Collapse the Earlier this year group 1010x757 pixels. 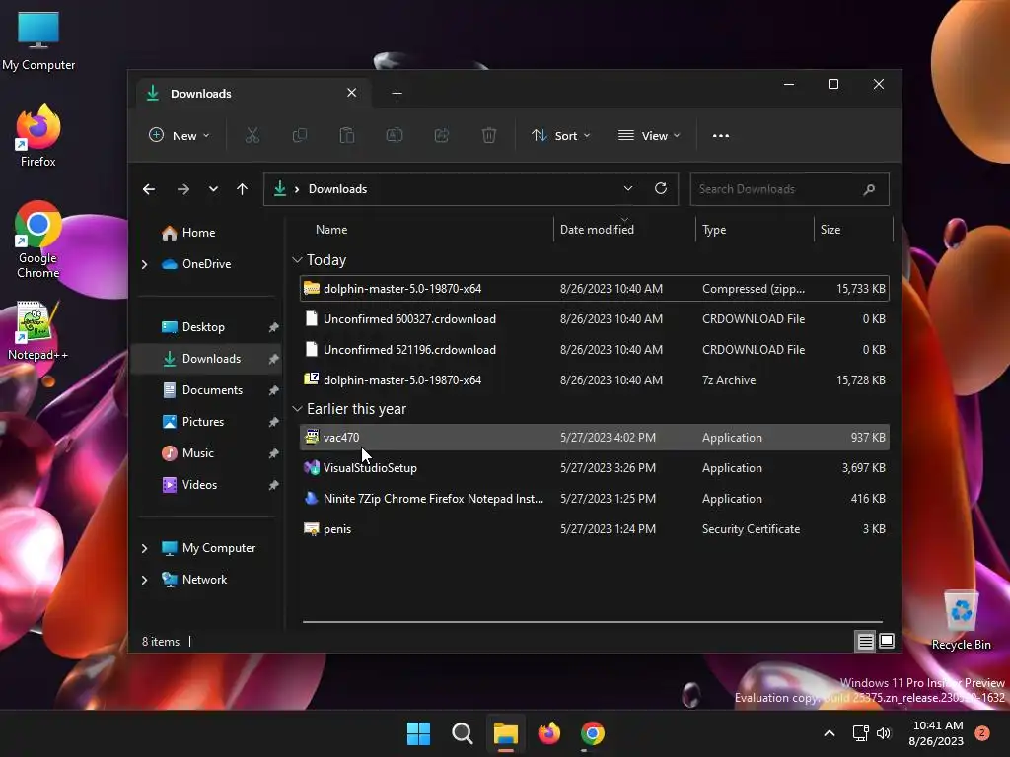297,409
